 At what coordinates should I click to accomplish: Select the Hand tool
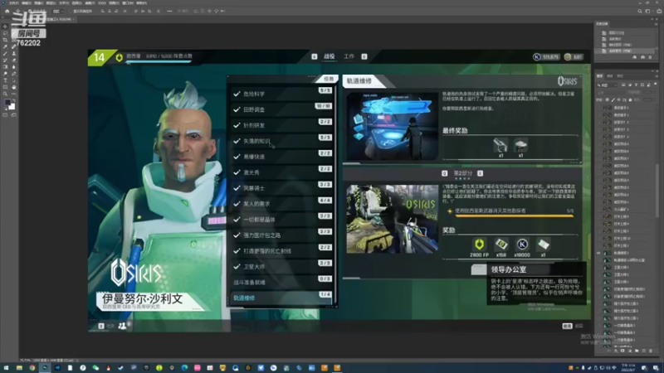click(13, 87)
